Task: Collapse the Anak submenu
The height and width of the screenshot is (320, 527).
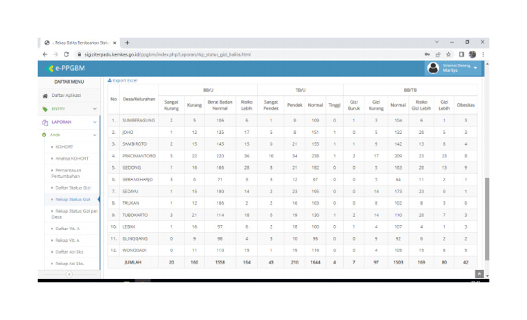Action: point(95,135)
